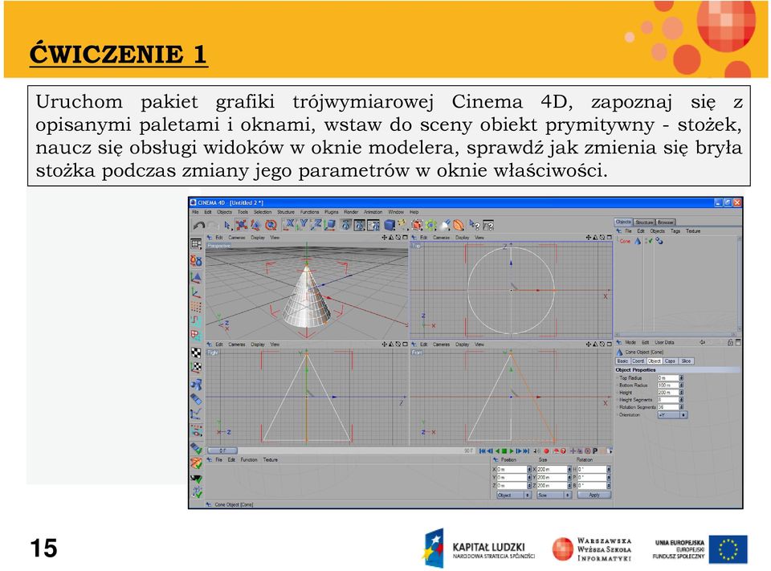Open the array modeling objects icon
This screenshot has width=771, height=571.
430,225
